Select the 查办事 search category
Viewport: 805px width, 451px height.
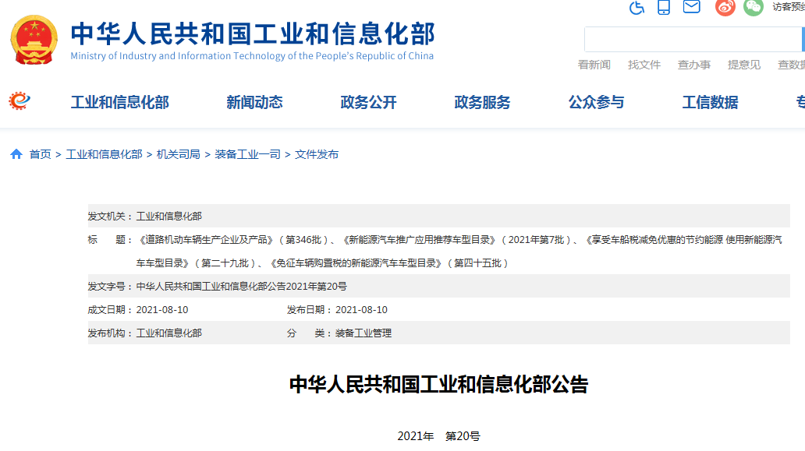click(694, 65)
